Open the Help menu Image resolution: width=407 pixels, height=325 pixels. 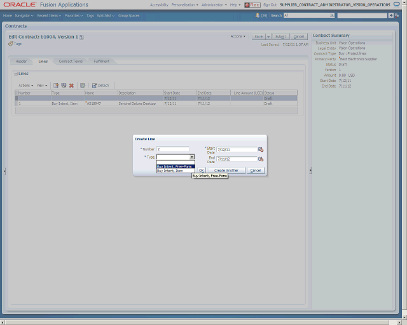pos(235,4)
